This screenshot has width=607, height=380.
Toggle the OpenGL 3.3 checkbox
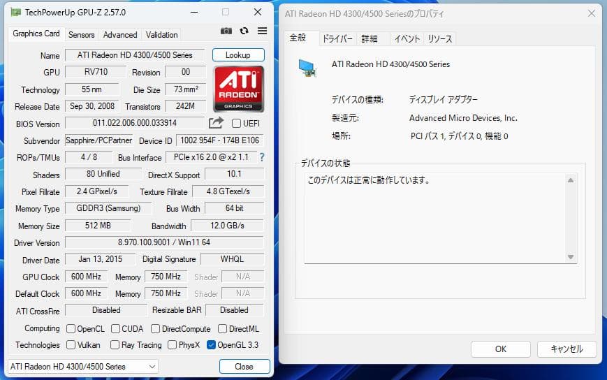click(211, 344)
